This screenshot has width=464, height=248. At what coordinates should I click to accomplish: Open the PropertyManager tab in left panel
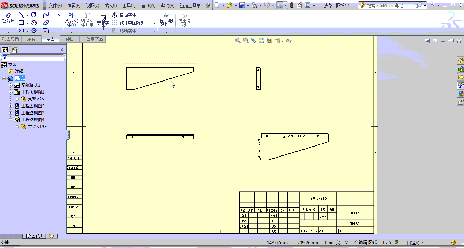[x=14, y=50]
